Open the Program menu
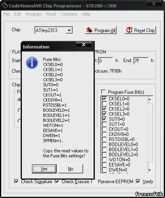 click(34, 14)
